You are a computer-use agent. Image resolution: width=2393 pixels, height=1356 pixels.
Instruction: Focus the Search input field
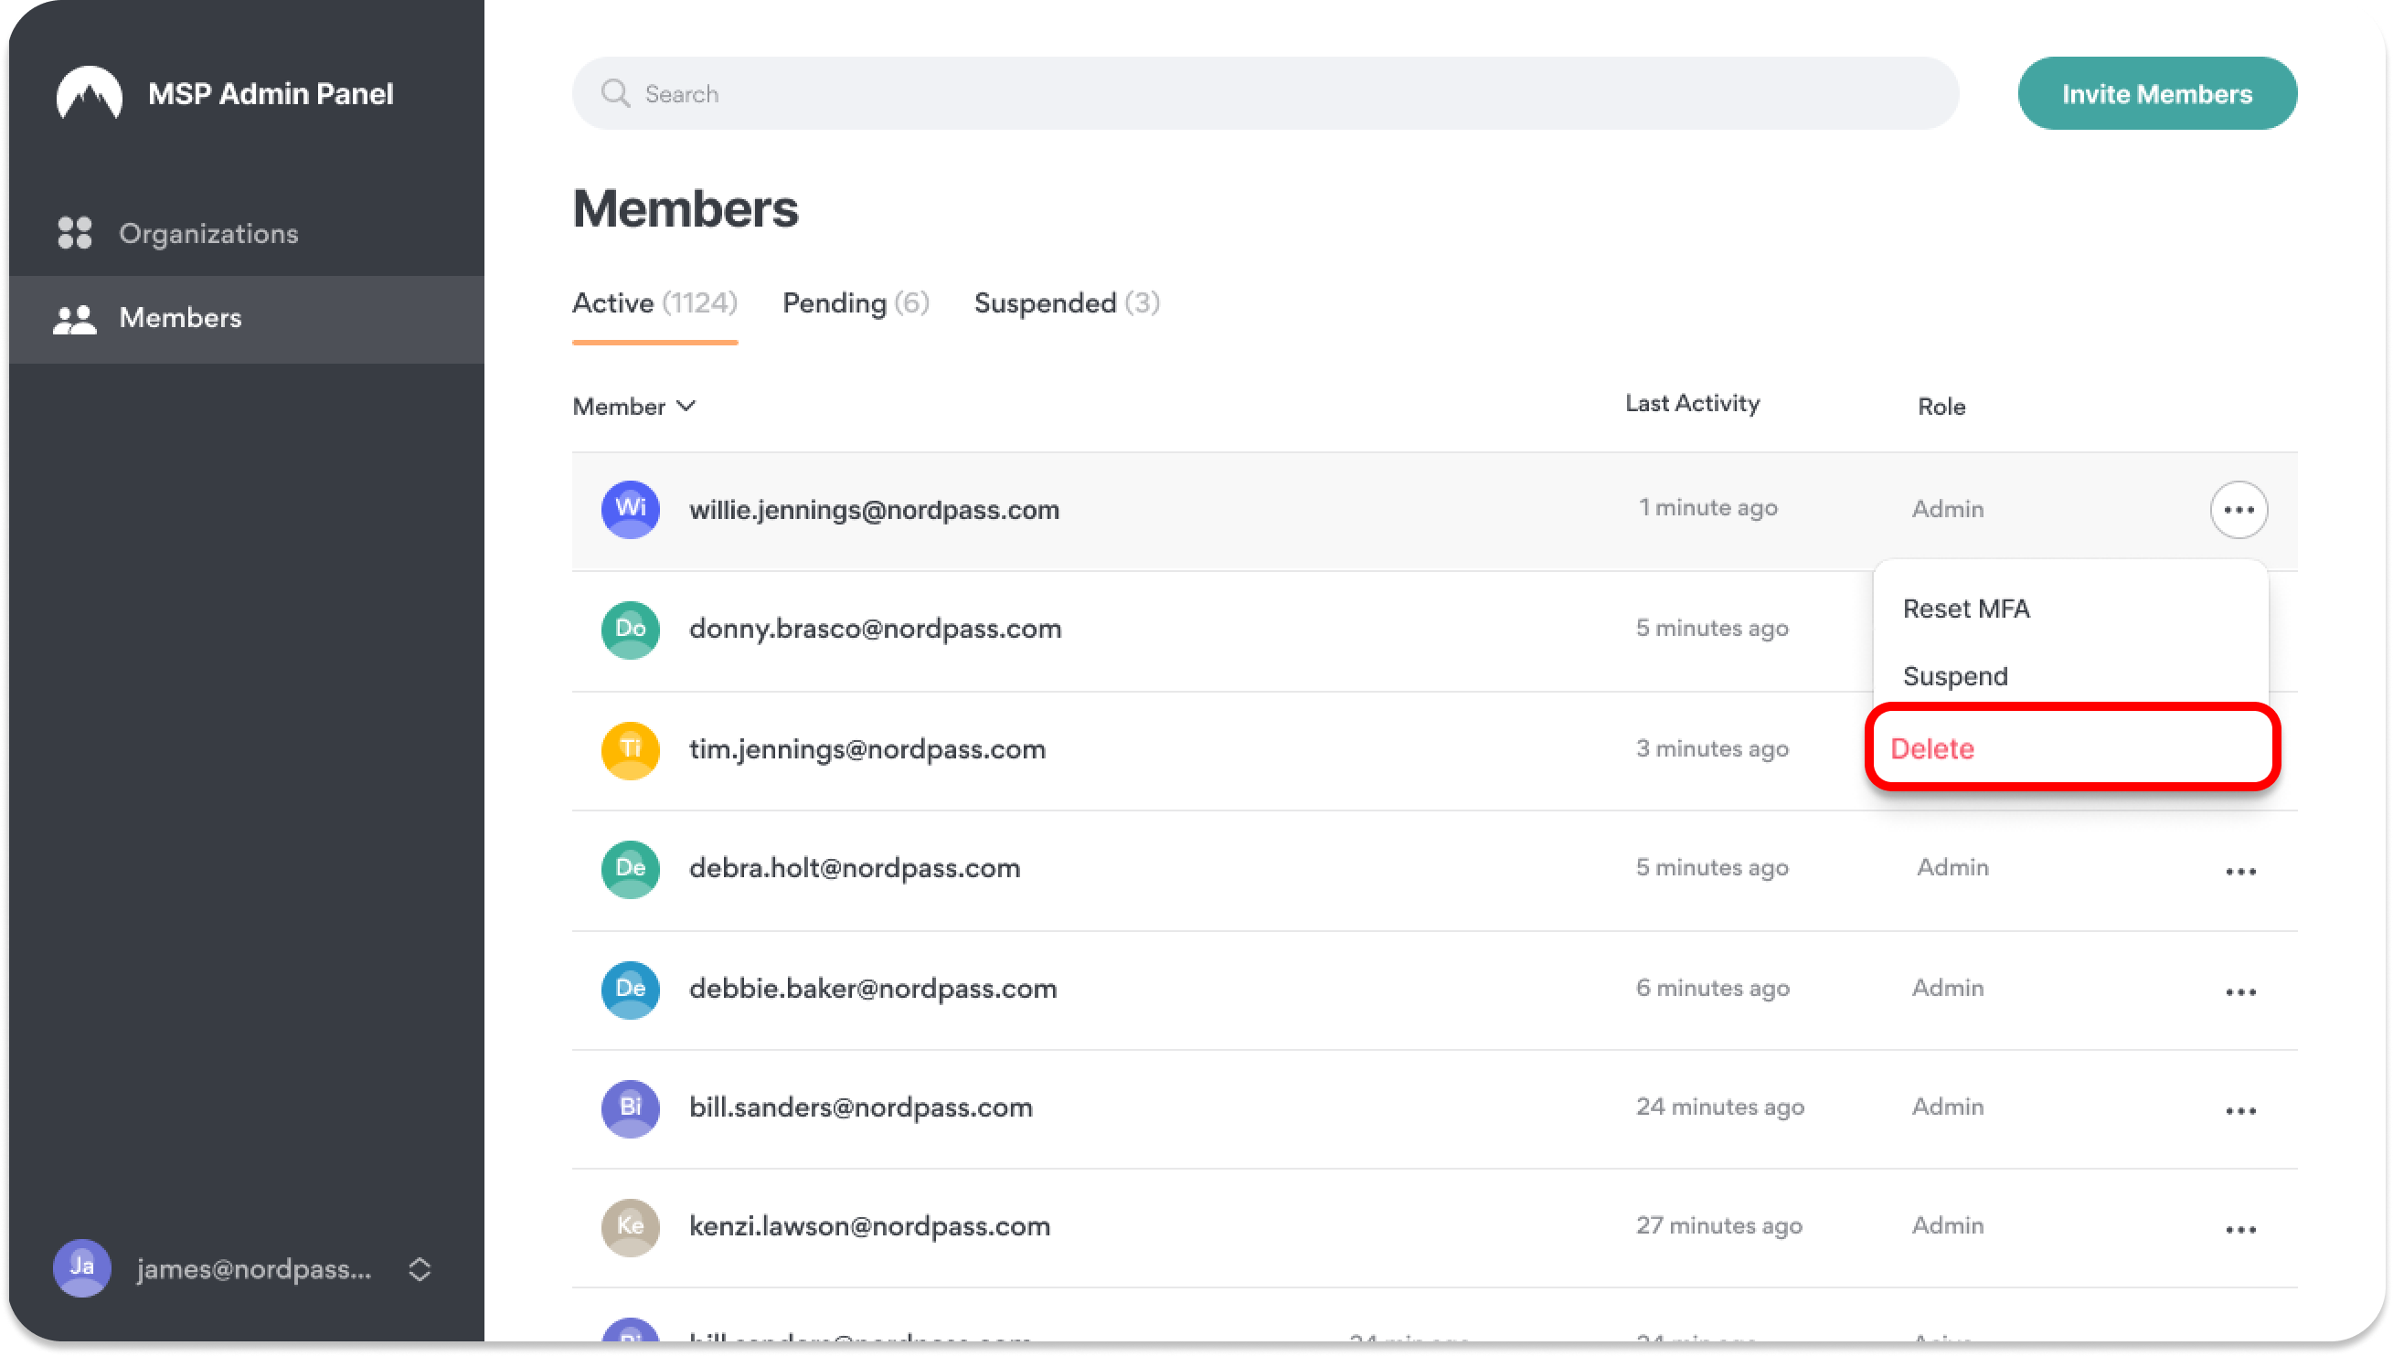point(1265,93)
